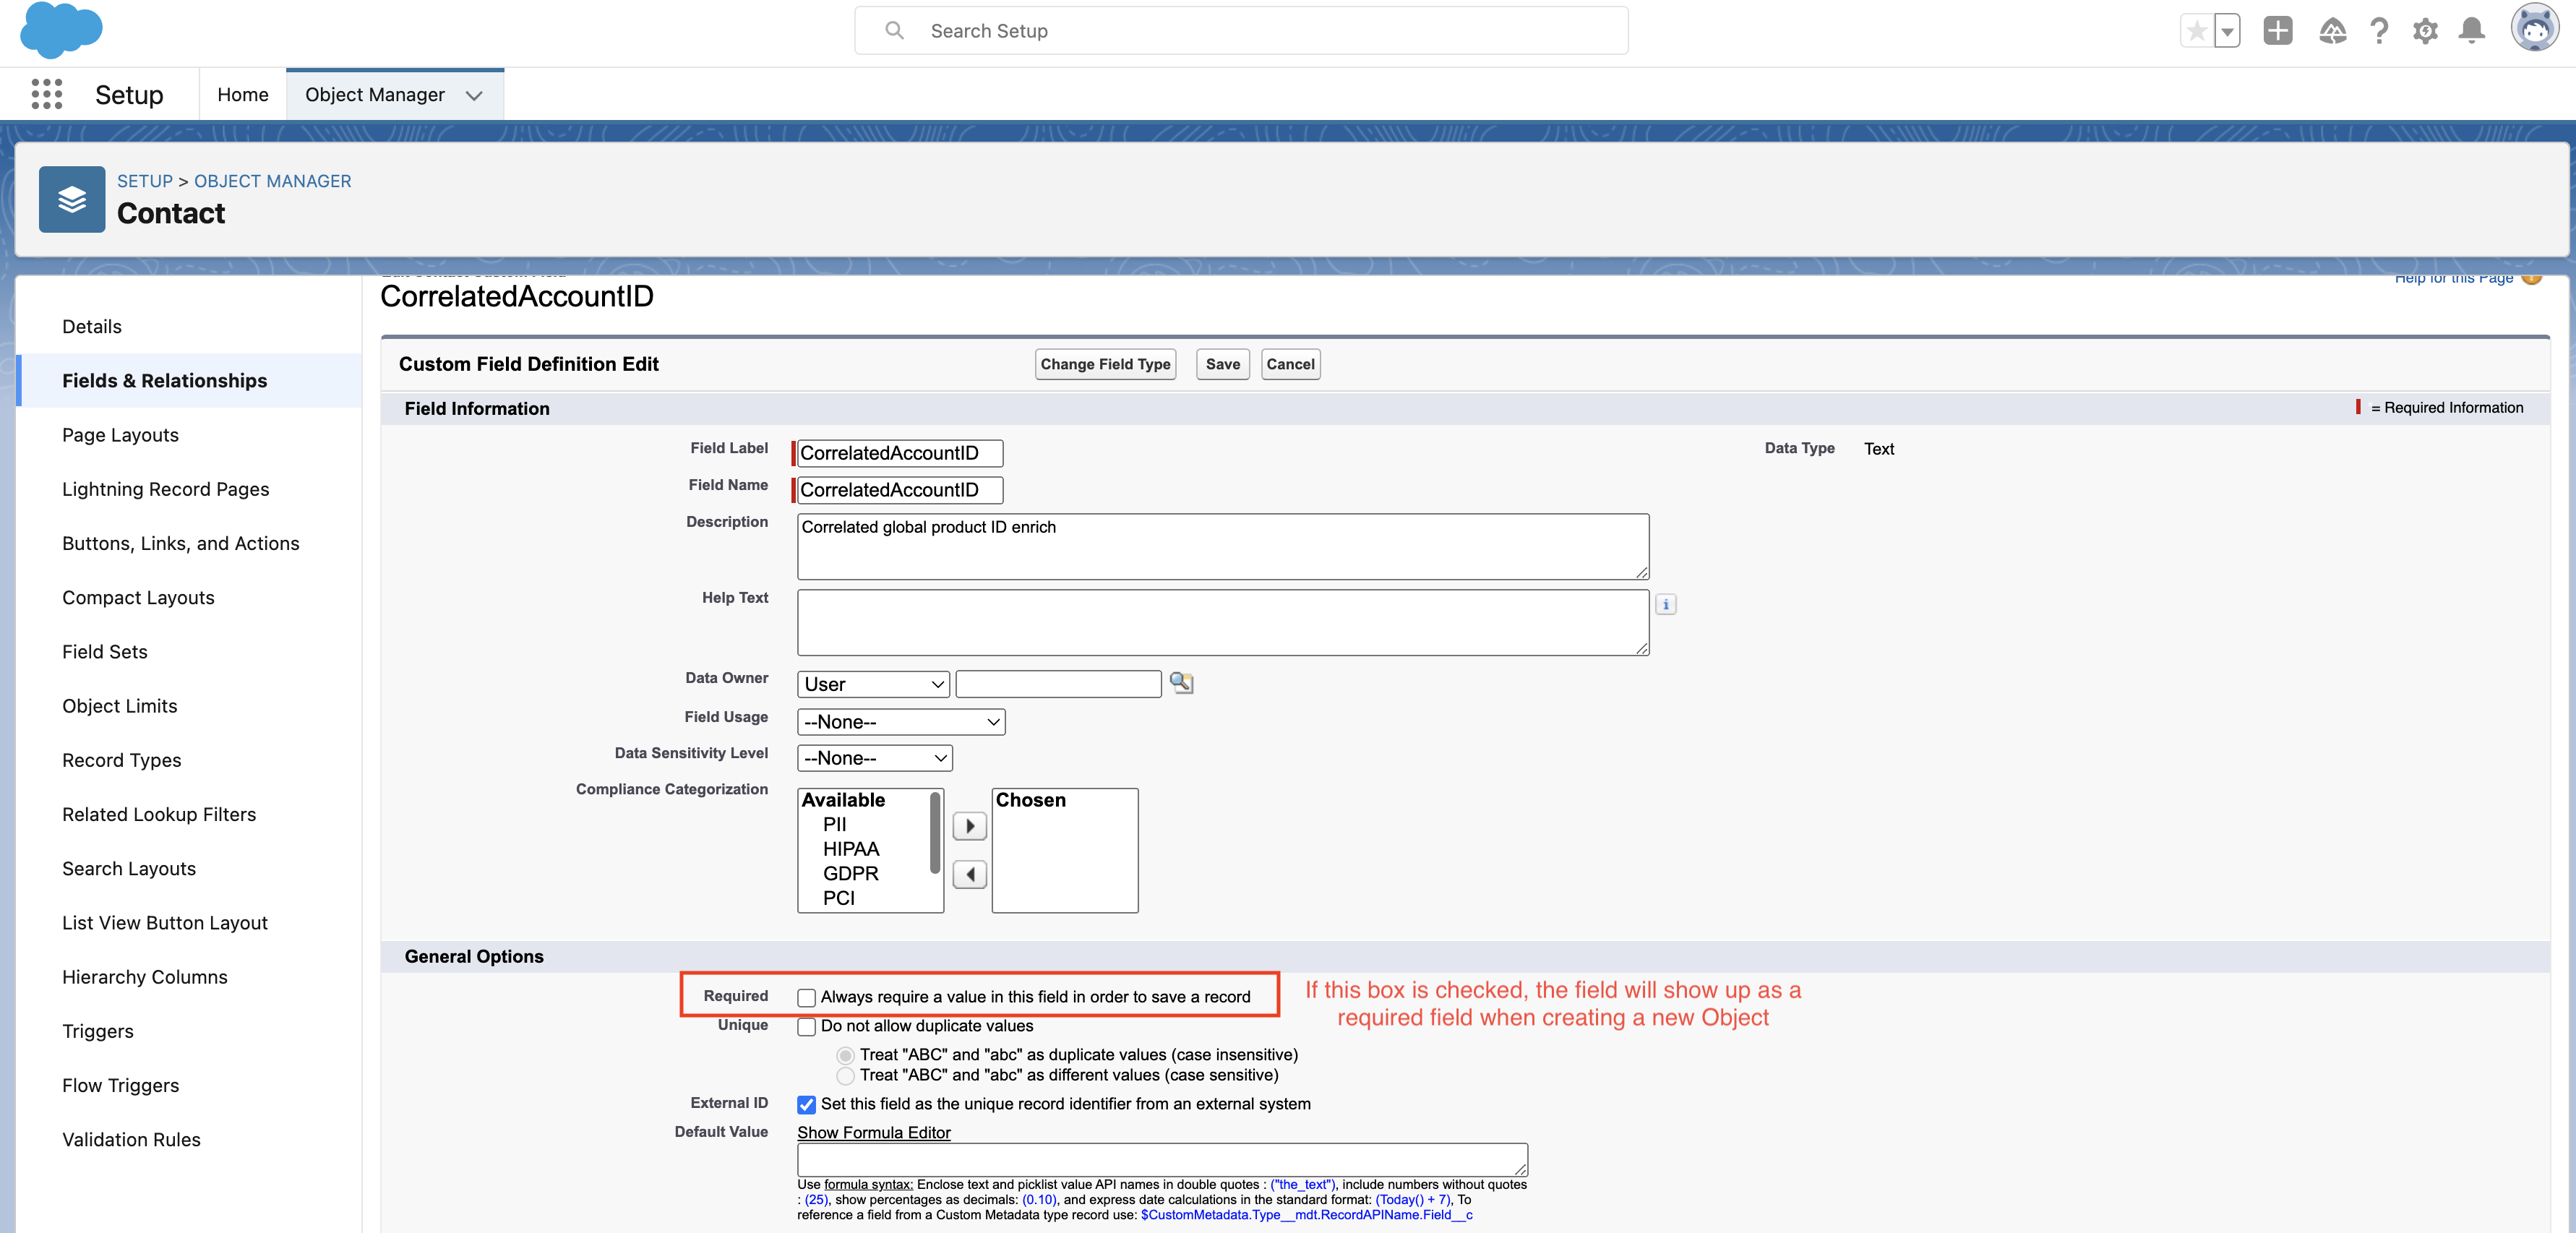This screenshot has height=1233, width=2576.
Task: Open Record Types in sidebar
Action: (122, 760)
